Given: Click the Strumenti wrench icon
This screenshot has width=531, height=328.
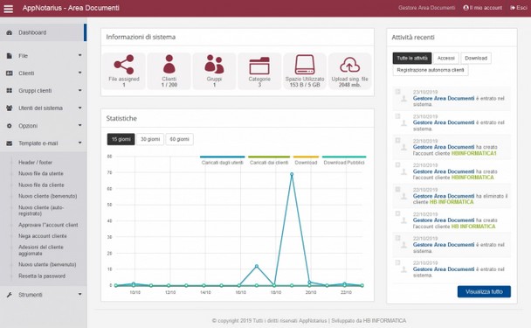Looking at the screenshot, I should (x=9, y=295).
